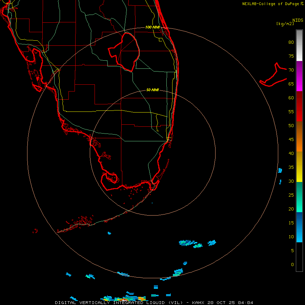305x305 pixels.
Task: Click the 'KAMX 20 OCT 25 04:04' timestamp
Action: click(223, 303)
